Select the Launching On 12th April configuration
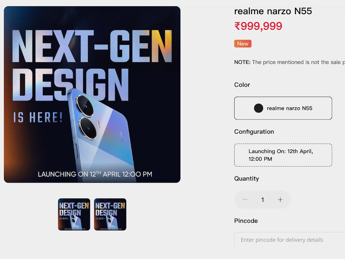 (x=283, y=155)
